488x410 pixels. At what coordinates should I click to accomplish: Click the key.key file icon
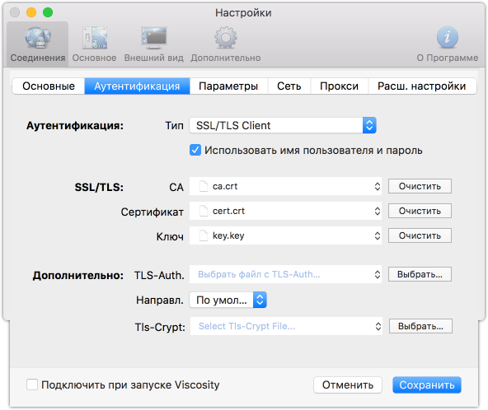click(204, 235)
